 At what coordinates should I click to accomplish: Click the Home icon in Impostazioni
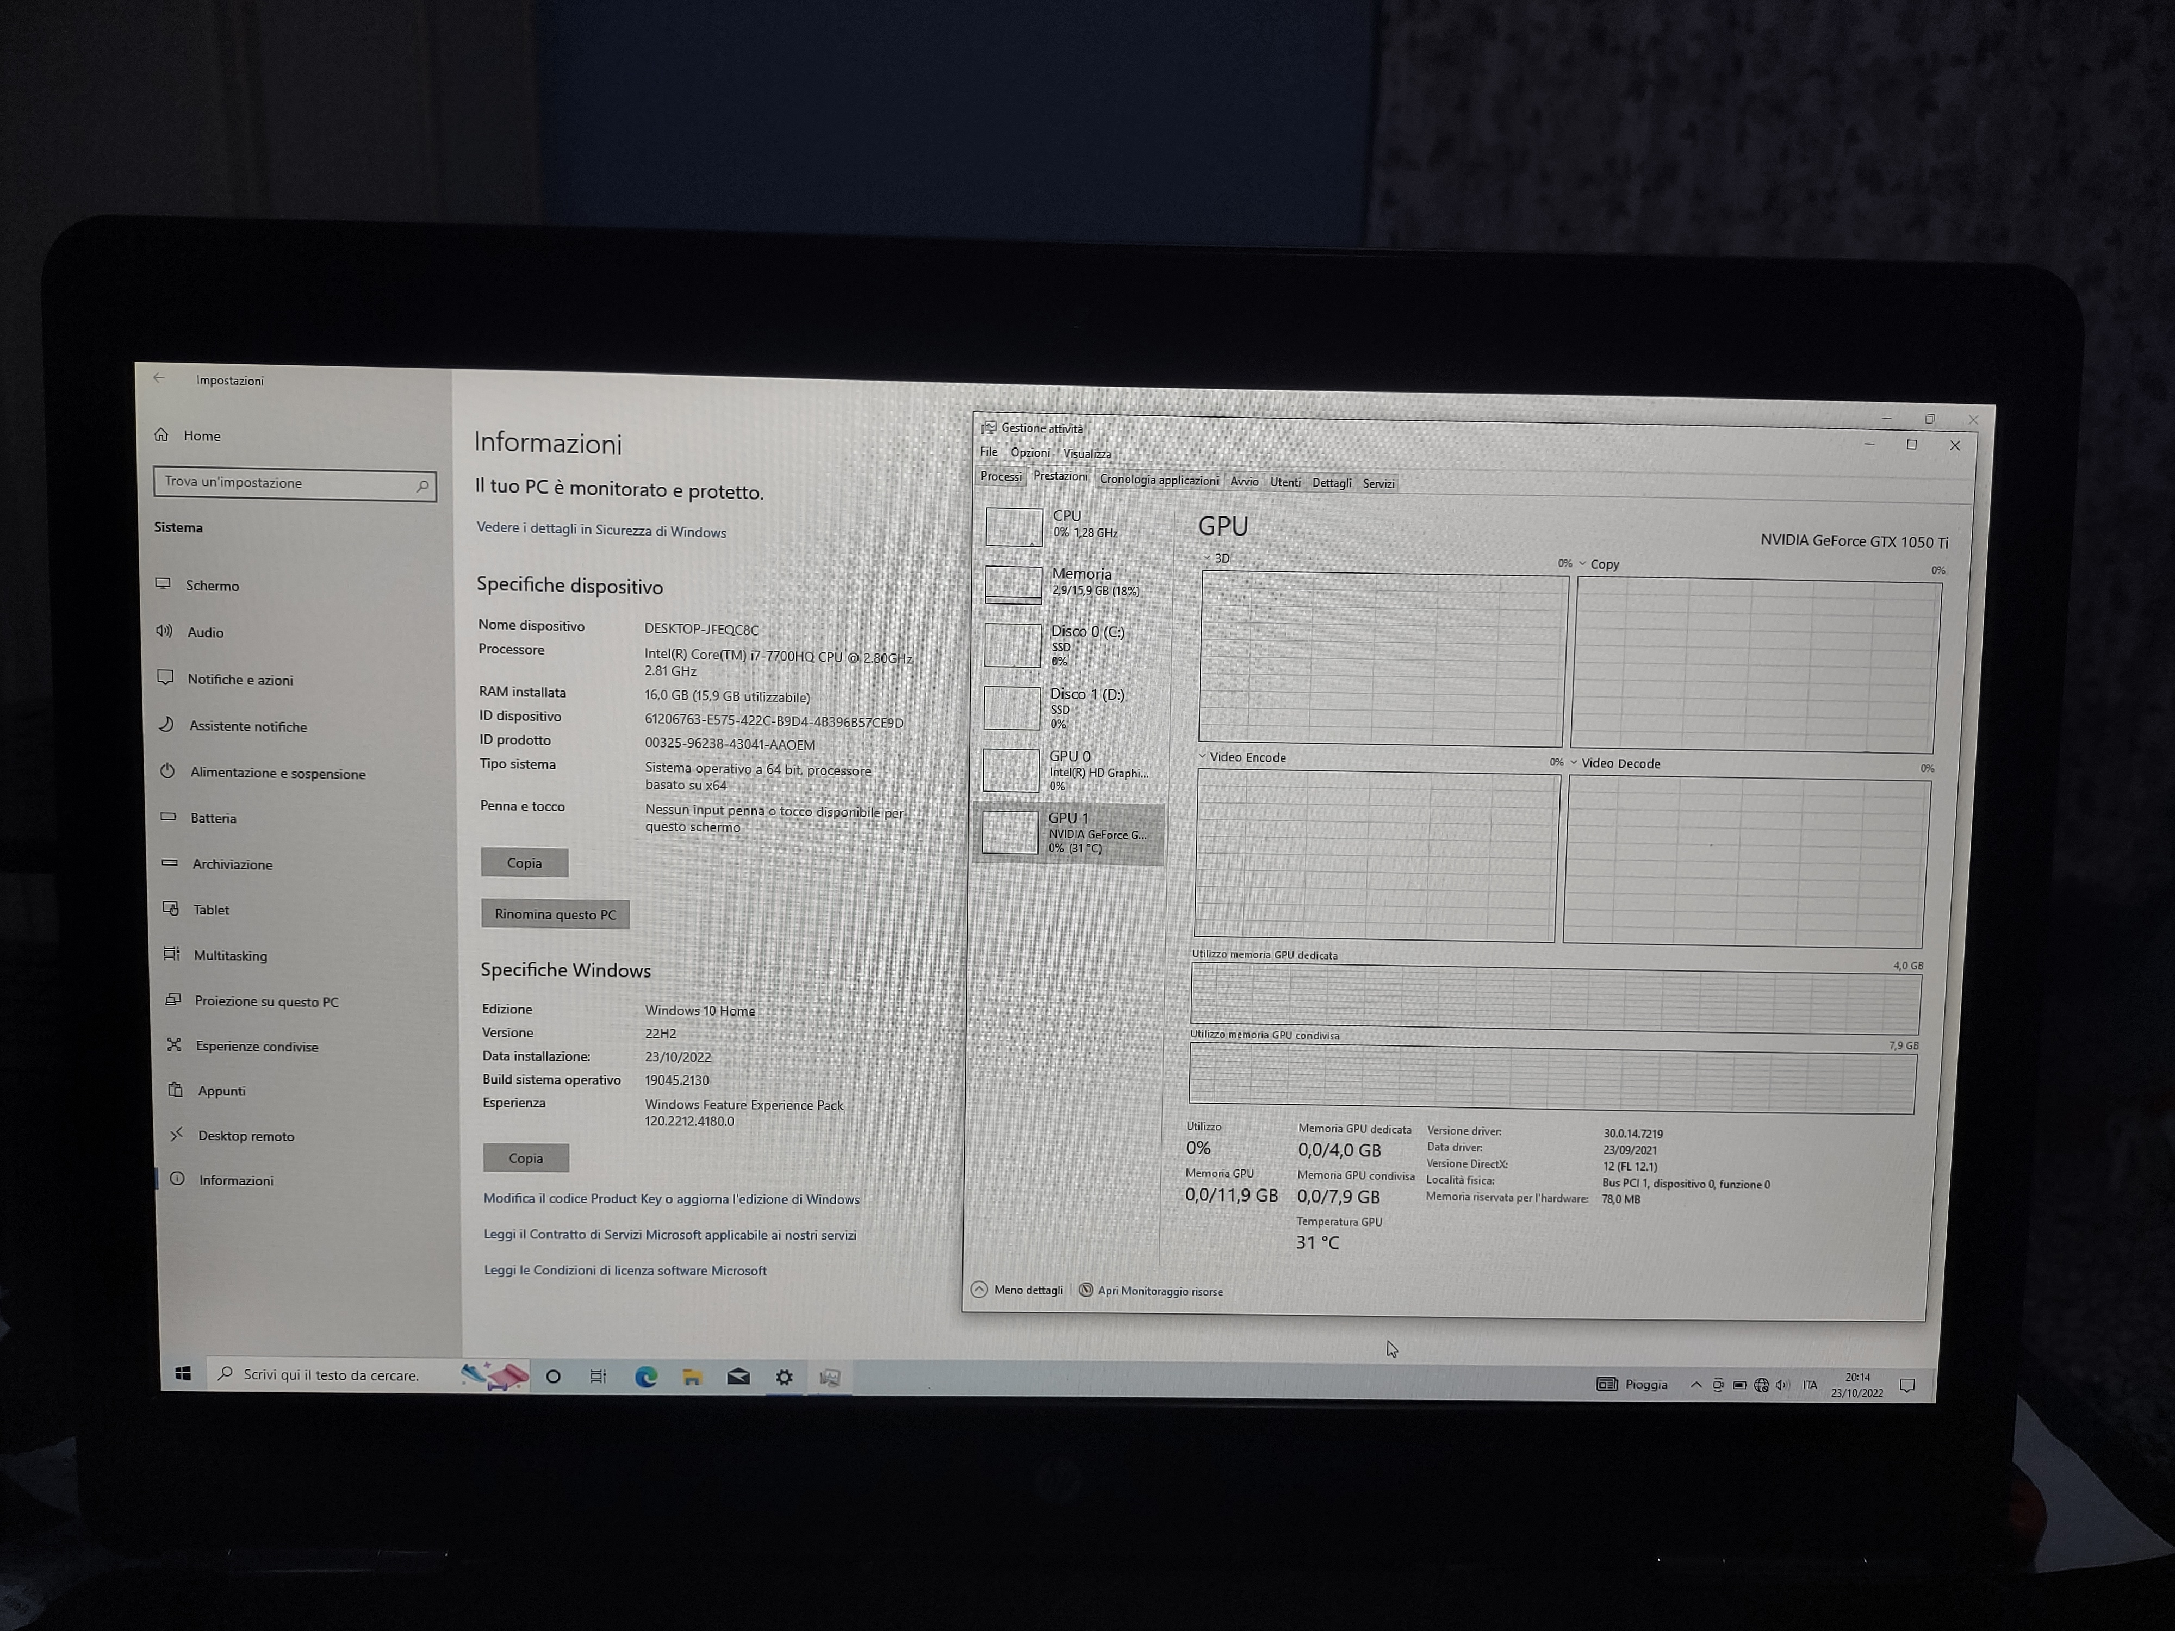coord(161,434)
